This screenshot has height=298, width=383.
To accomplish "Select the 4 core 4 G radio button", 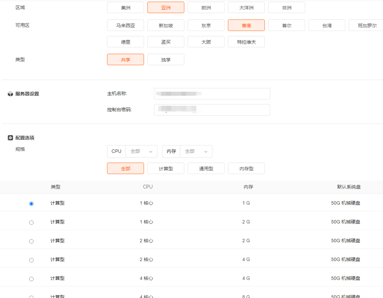I will [31, 279].
